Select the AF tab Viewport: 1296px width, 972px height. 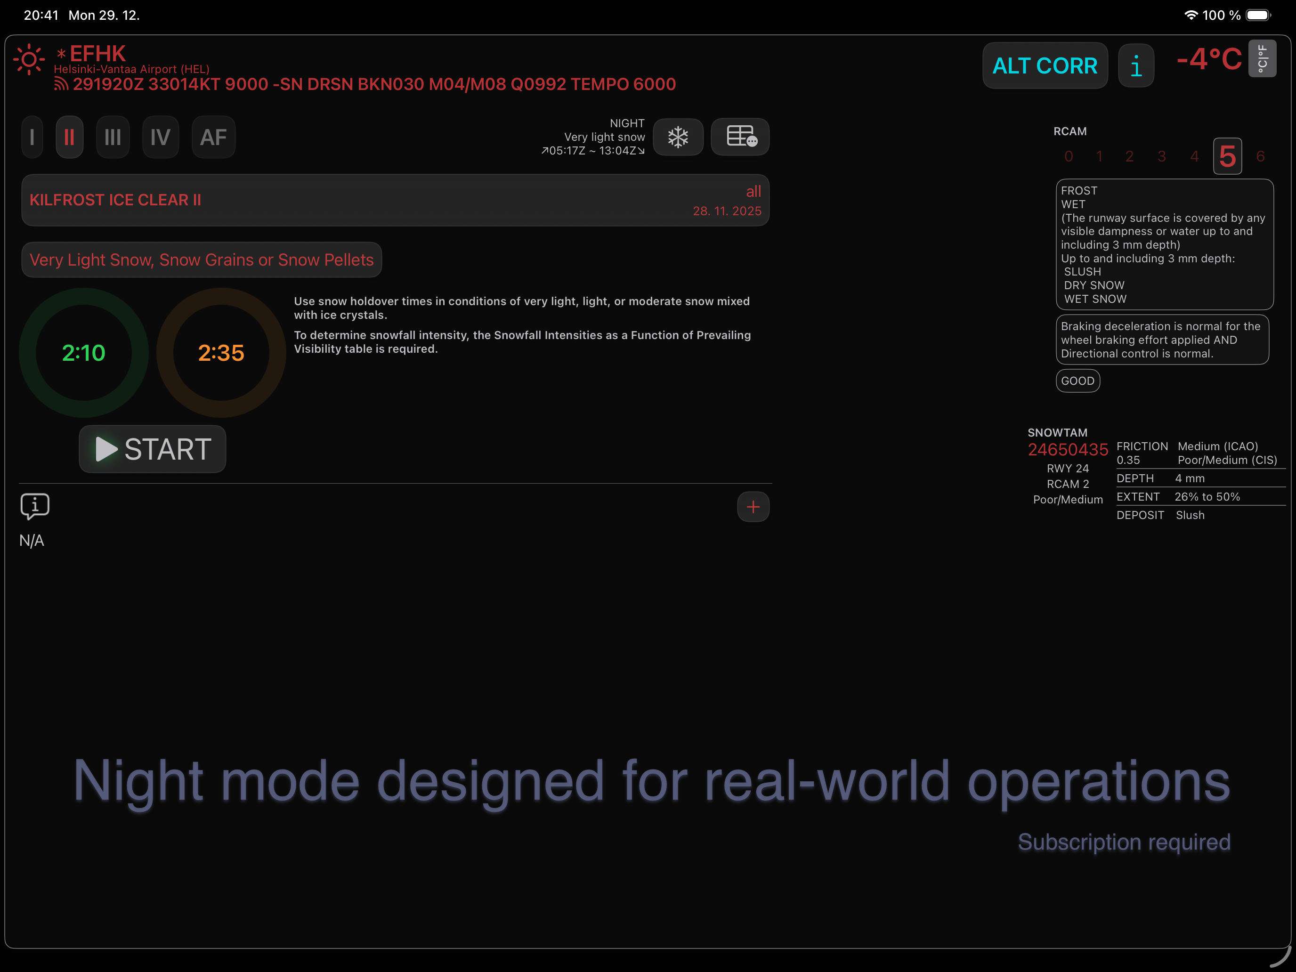[213, 137]
